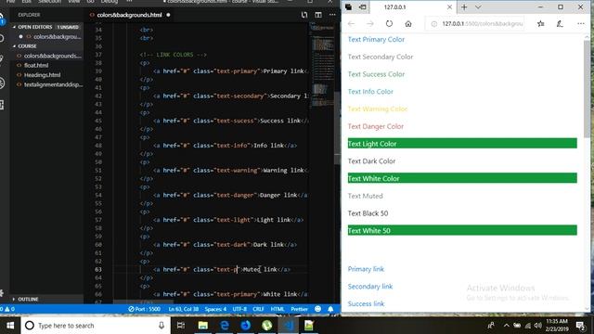The height and width of the screenshot is (334, 594).
Task: Click microphone icon in taskbar search
Action: tap(161, 326)
